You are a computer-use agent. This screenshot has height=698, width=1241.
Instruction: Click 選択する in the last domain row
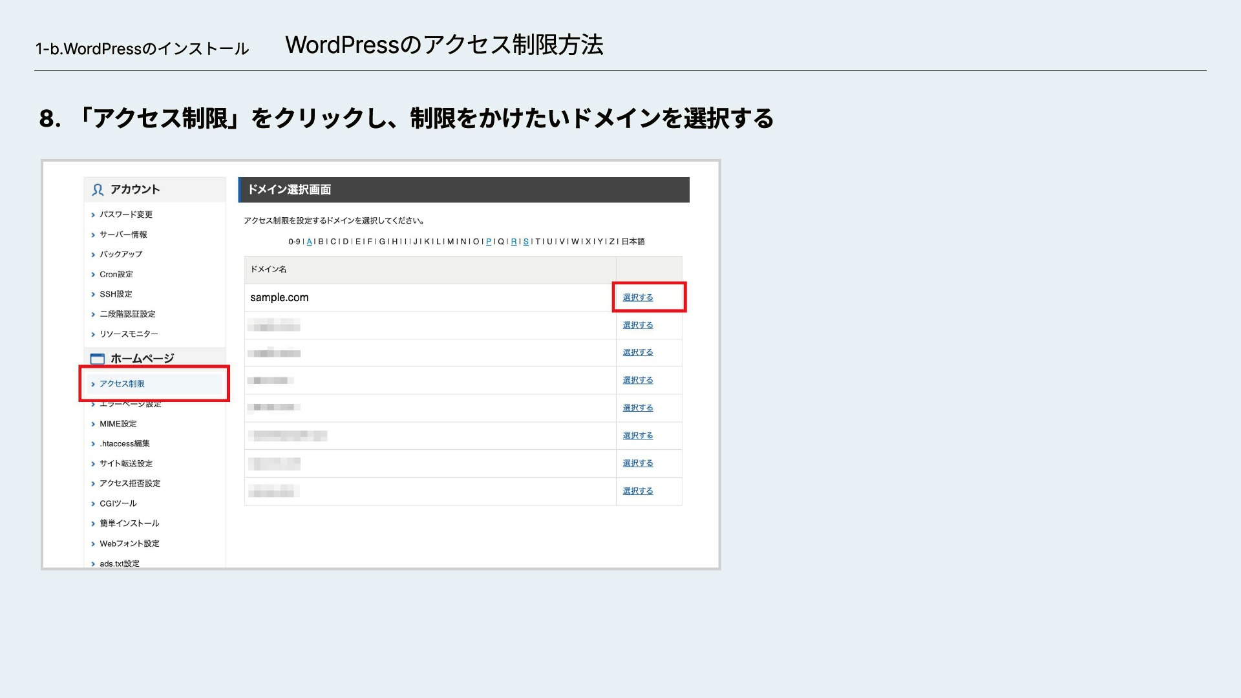(637, 491)
